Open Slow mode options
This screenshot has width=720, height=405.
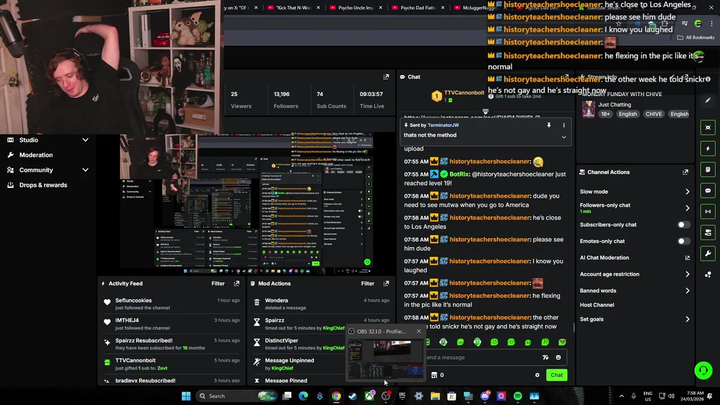[634, 192]
